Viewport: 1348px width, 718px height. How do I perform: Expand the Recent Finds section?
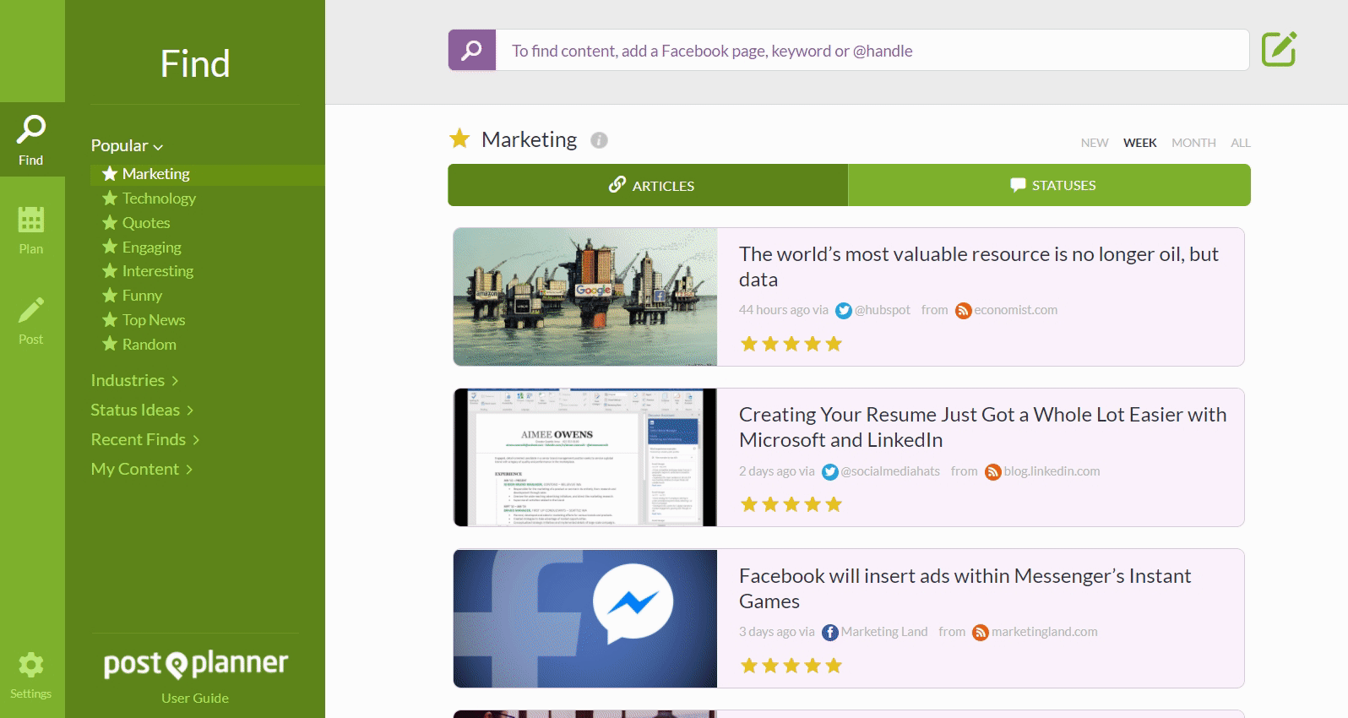click(145, 439)
